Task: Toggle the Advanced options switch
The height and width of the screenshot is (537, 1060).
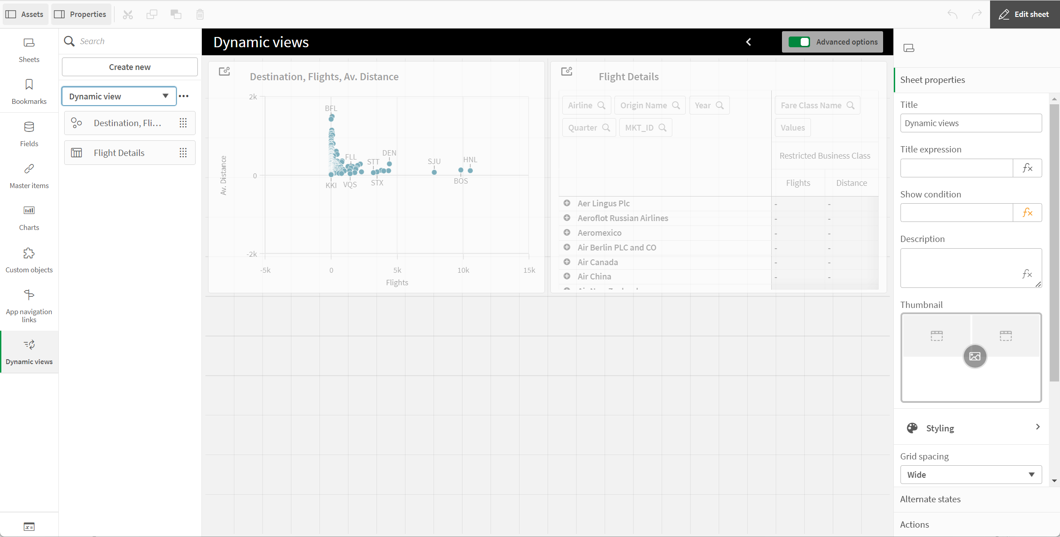Action: tap(799, 42)
